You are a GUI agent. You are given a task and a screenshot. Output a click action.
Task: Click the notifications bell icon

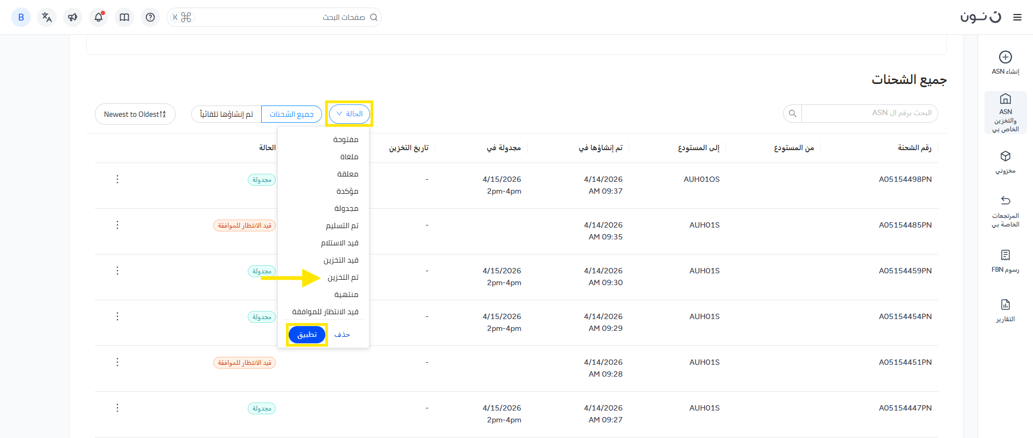click(x=99, y=17)
